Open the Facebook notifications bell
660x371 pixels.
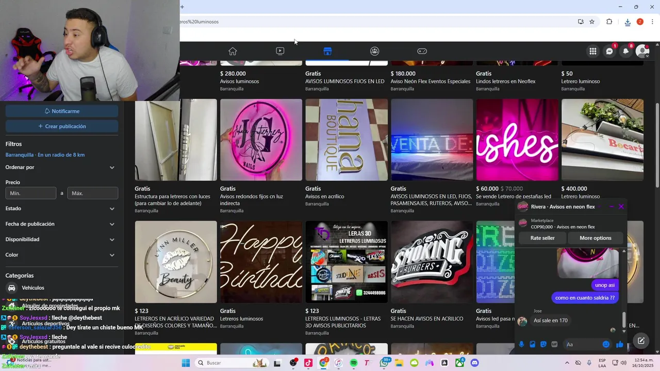tap(626, 51)
